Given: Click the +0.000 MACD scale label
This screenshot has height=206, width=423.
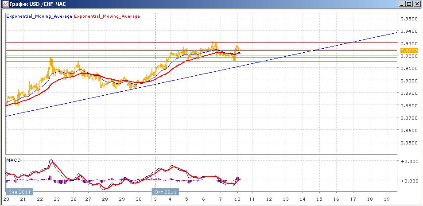Looking at the screenshot, I should click(409, 181).
